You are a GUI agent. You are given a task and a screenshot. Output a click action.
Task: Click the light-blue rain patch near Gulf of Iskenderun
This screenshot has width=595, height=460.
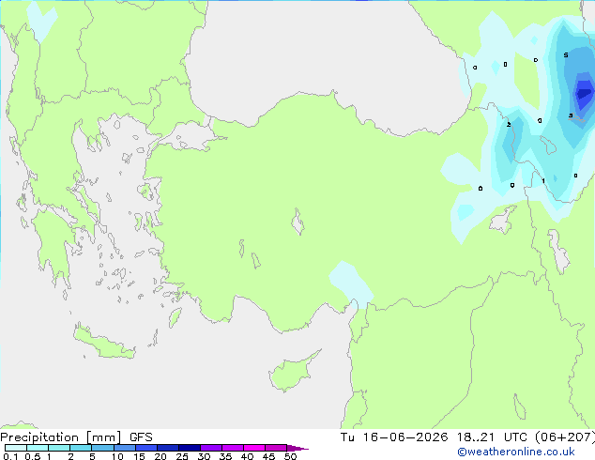pyautogui.click(x=351, y=283)
